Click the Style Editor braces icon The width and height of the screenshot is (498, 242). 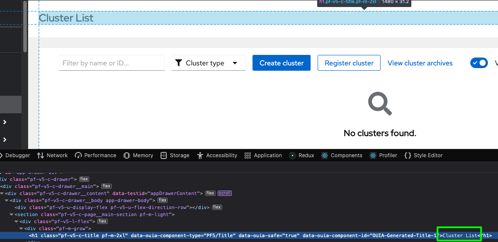[x=408, y=155]
